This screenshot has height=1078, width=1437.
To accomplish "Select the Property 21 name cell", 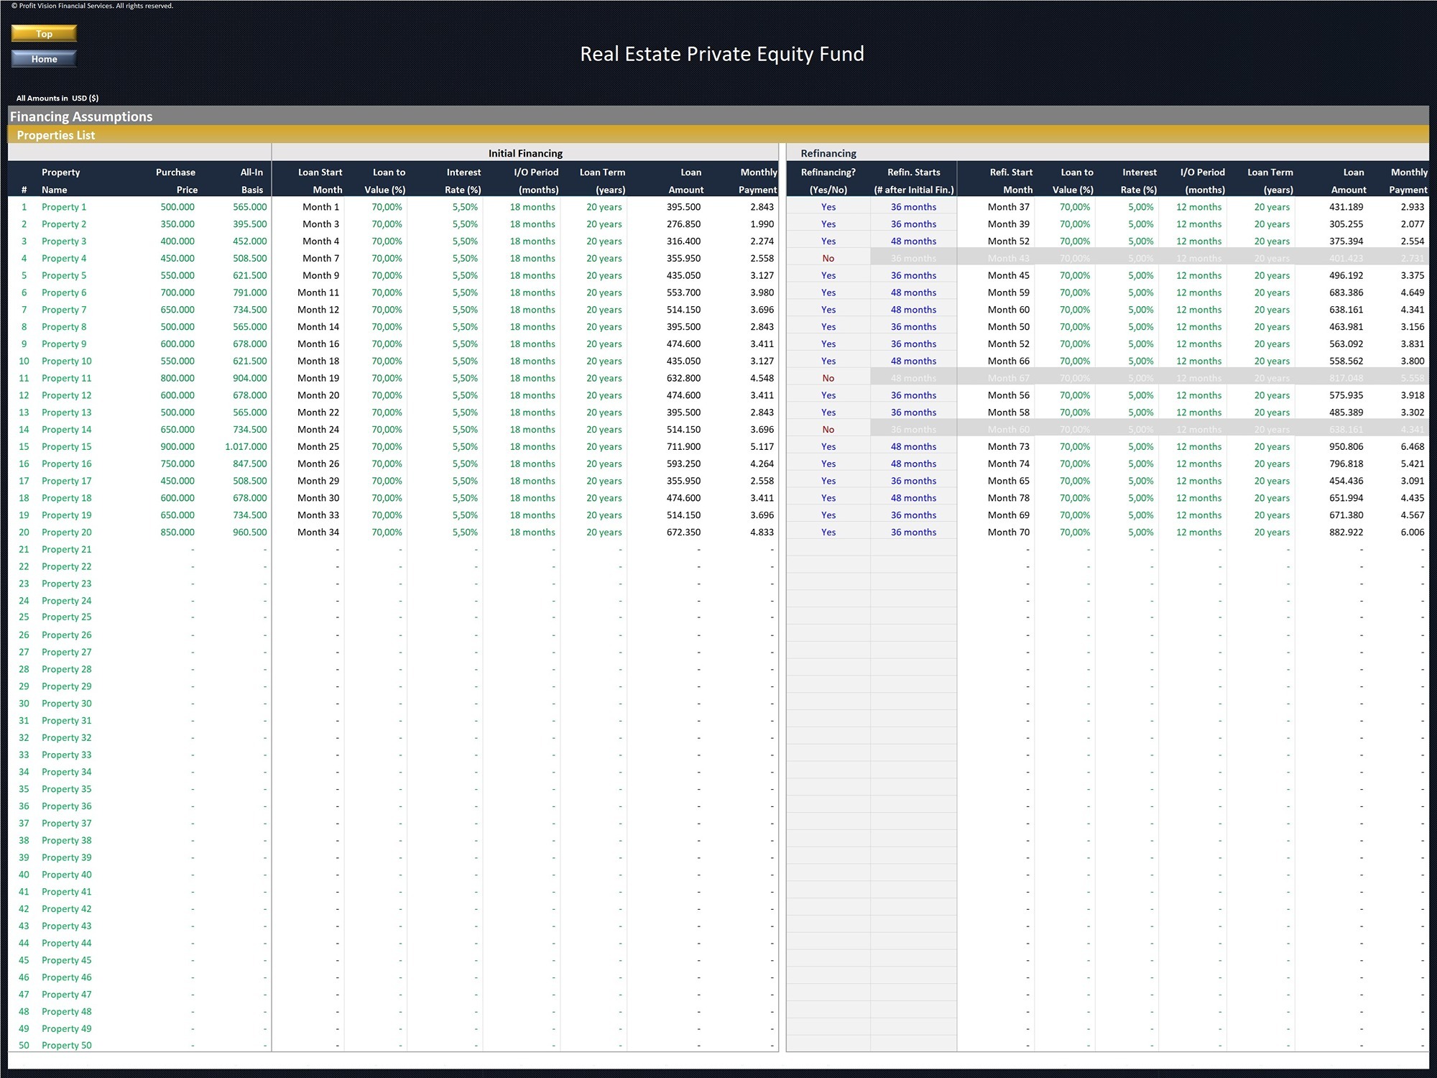I will coord(66,550).
